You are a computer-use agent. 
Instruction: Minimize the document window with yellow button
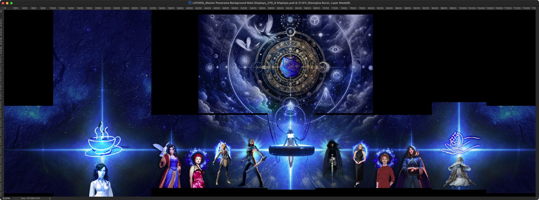(7, 3)
